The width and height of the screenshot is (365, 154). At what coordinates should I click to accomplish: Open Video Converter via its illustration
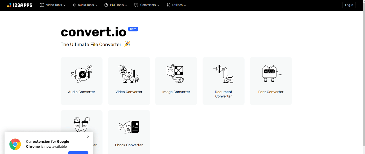129,74
